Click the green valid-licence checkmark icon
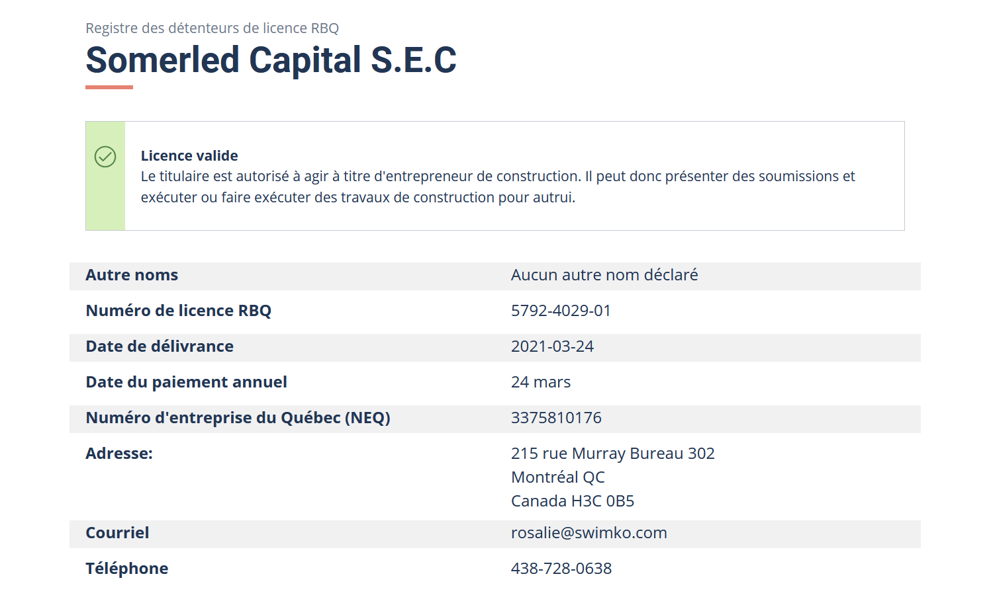 [105, 157]
